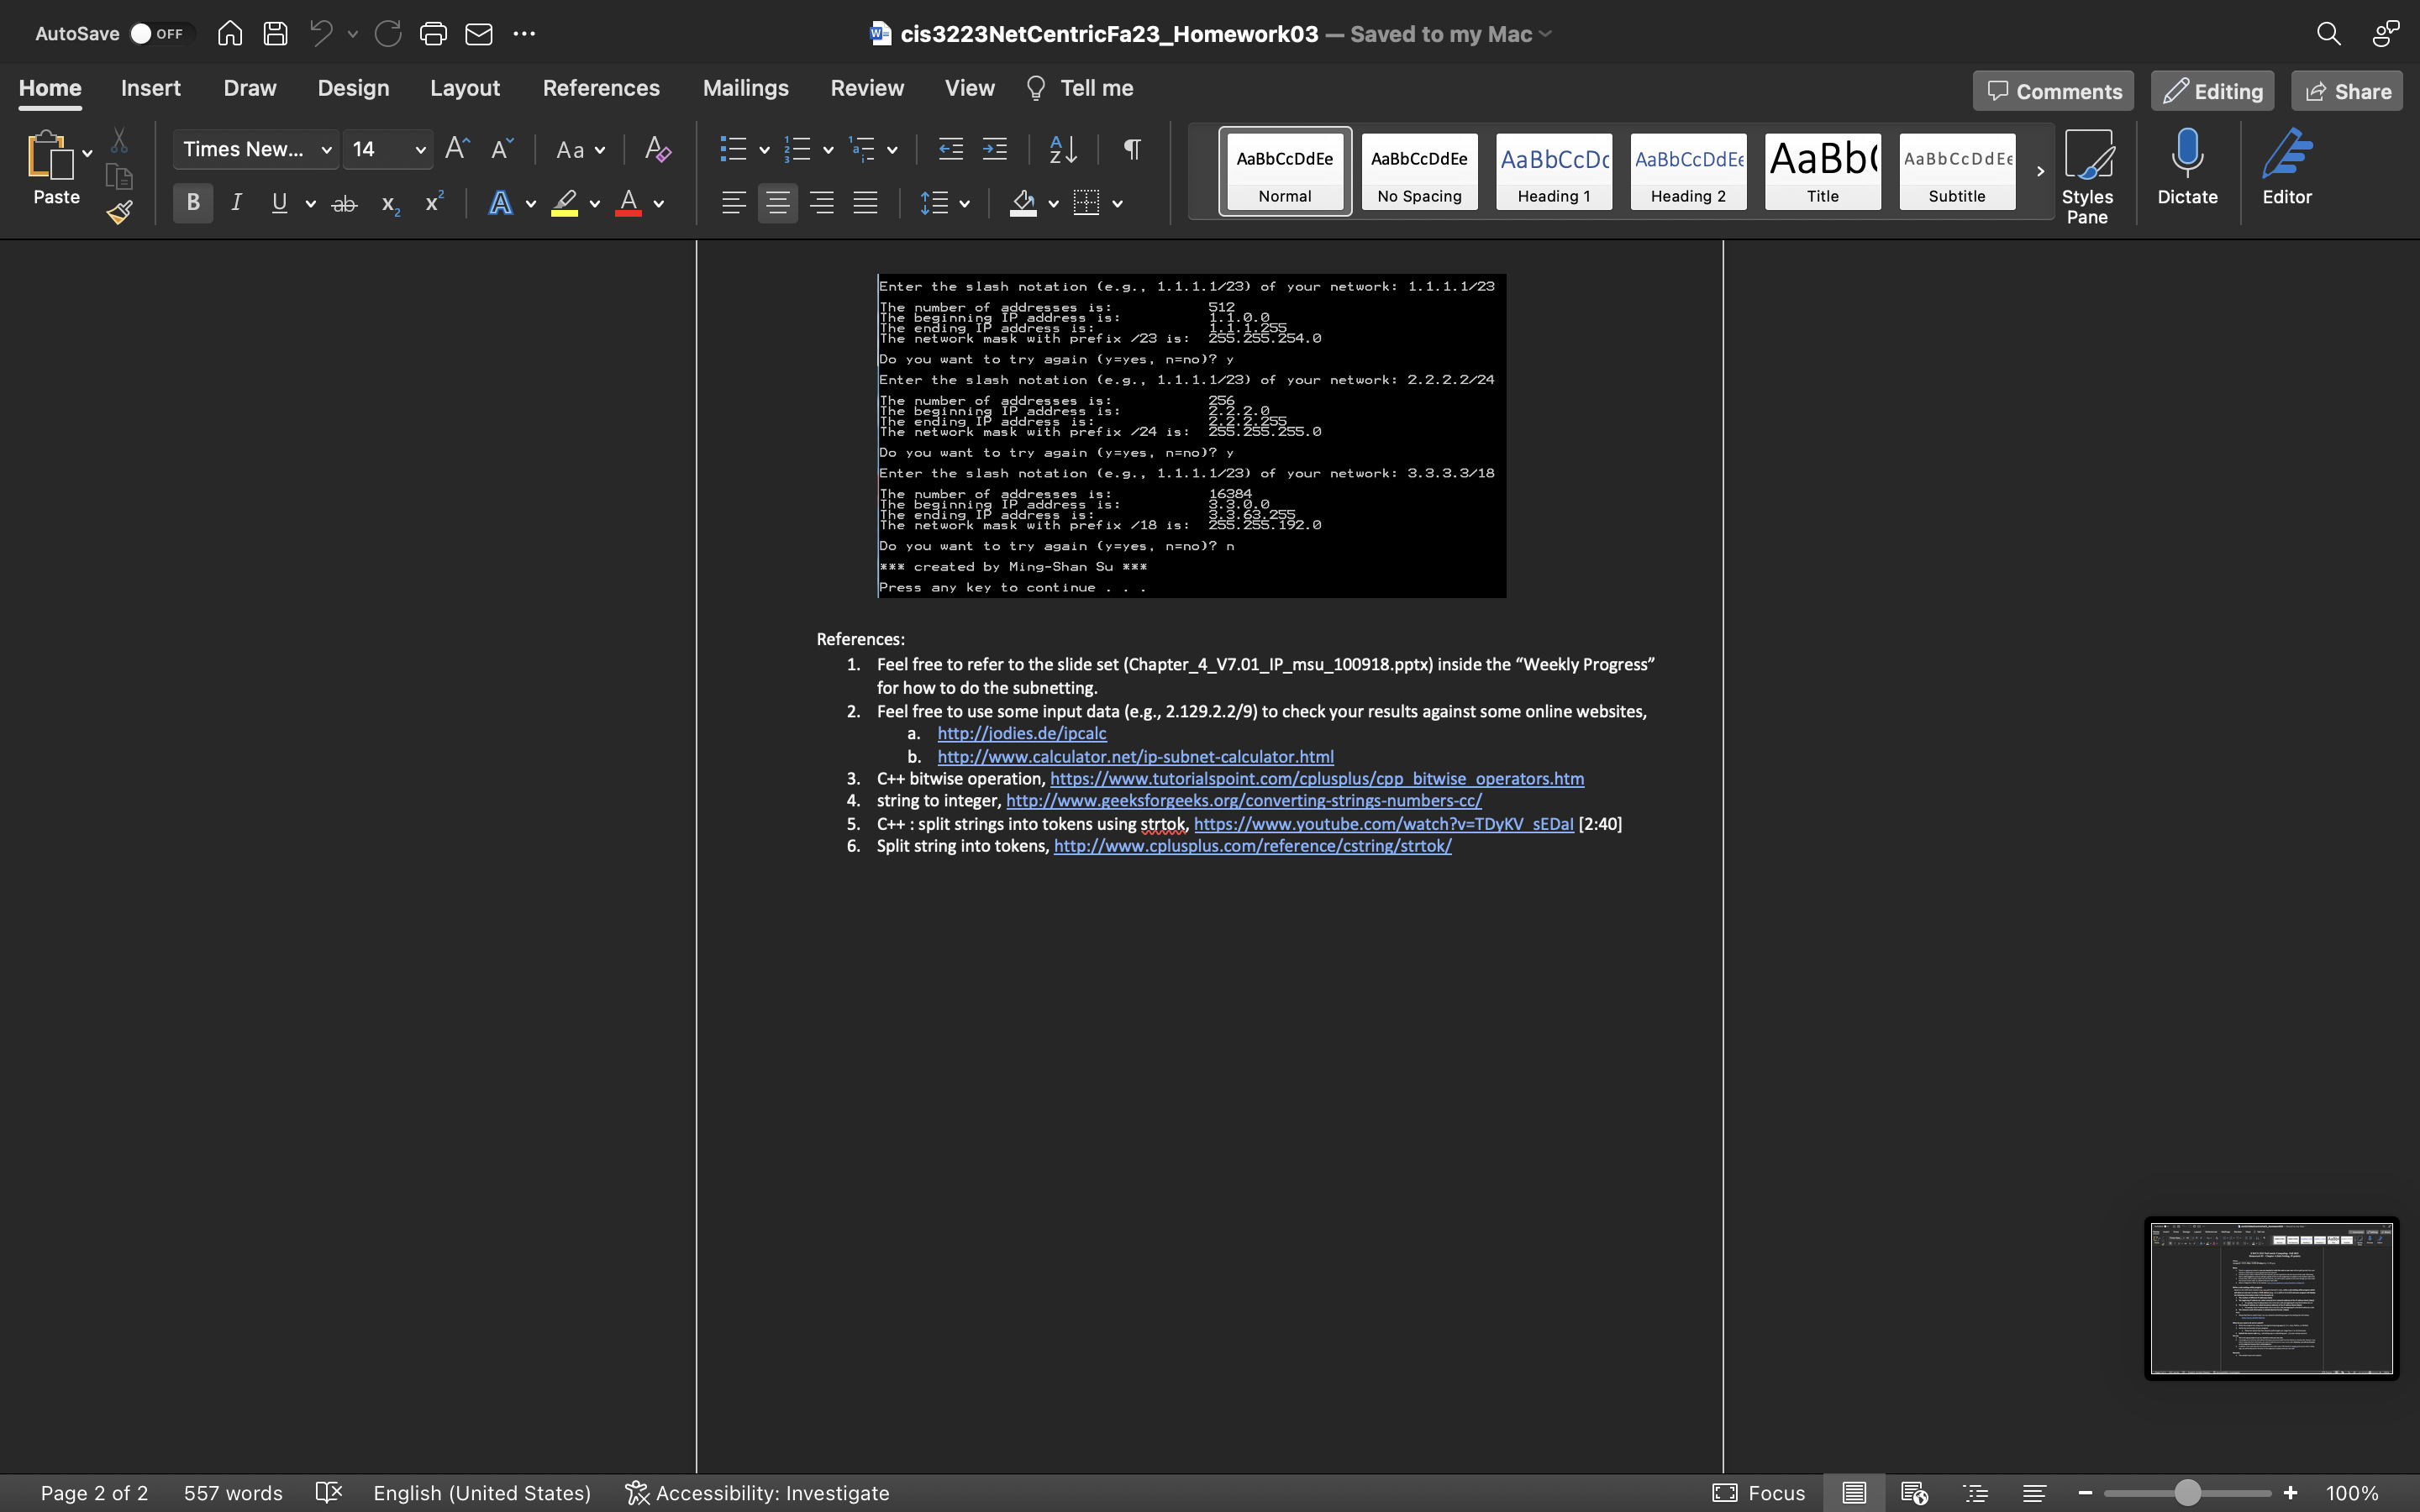Open the Times New Roman font dropdown
The width and height of the screenshot is (2420, 1512).
pyautogui.click(x=256, y=149)
